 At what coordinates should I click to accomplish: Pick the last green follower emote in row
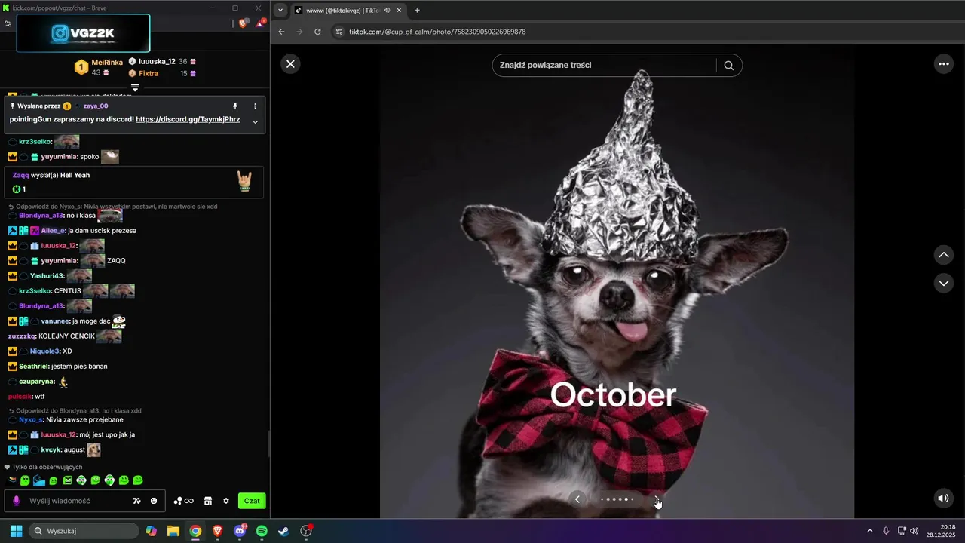[x=138, y=480]
